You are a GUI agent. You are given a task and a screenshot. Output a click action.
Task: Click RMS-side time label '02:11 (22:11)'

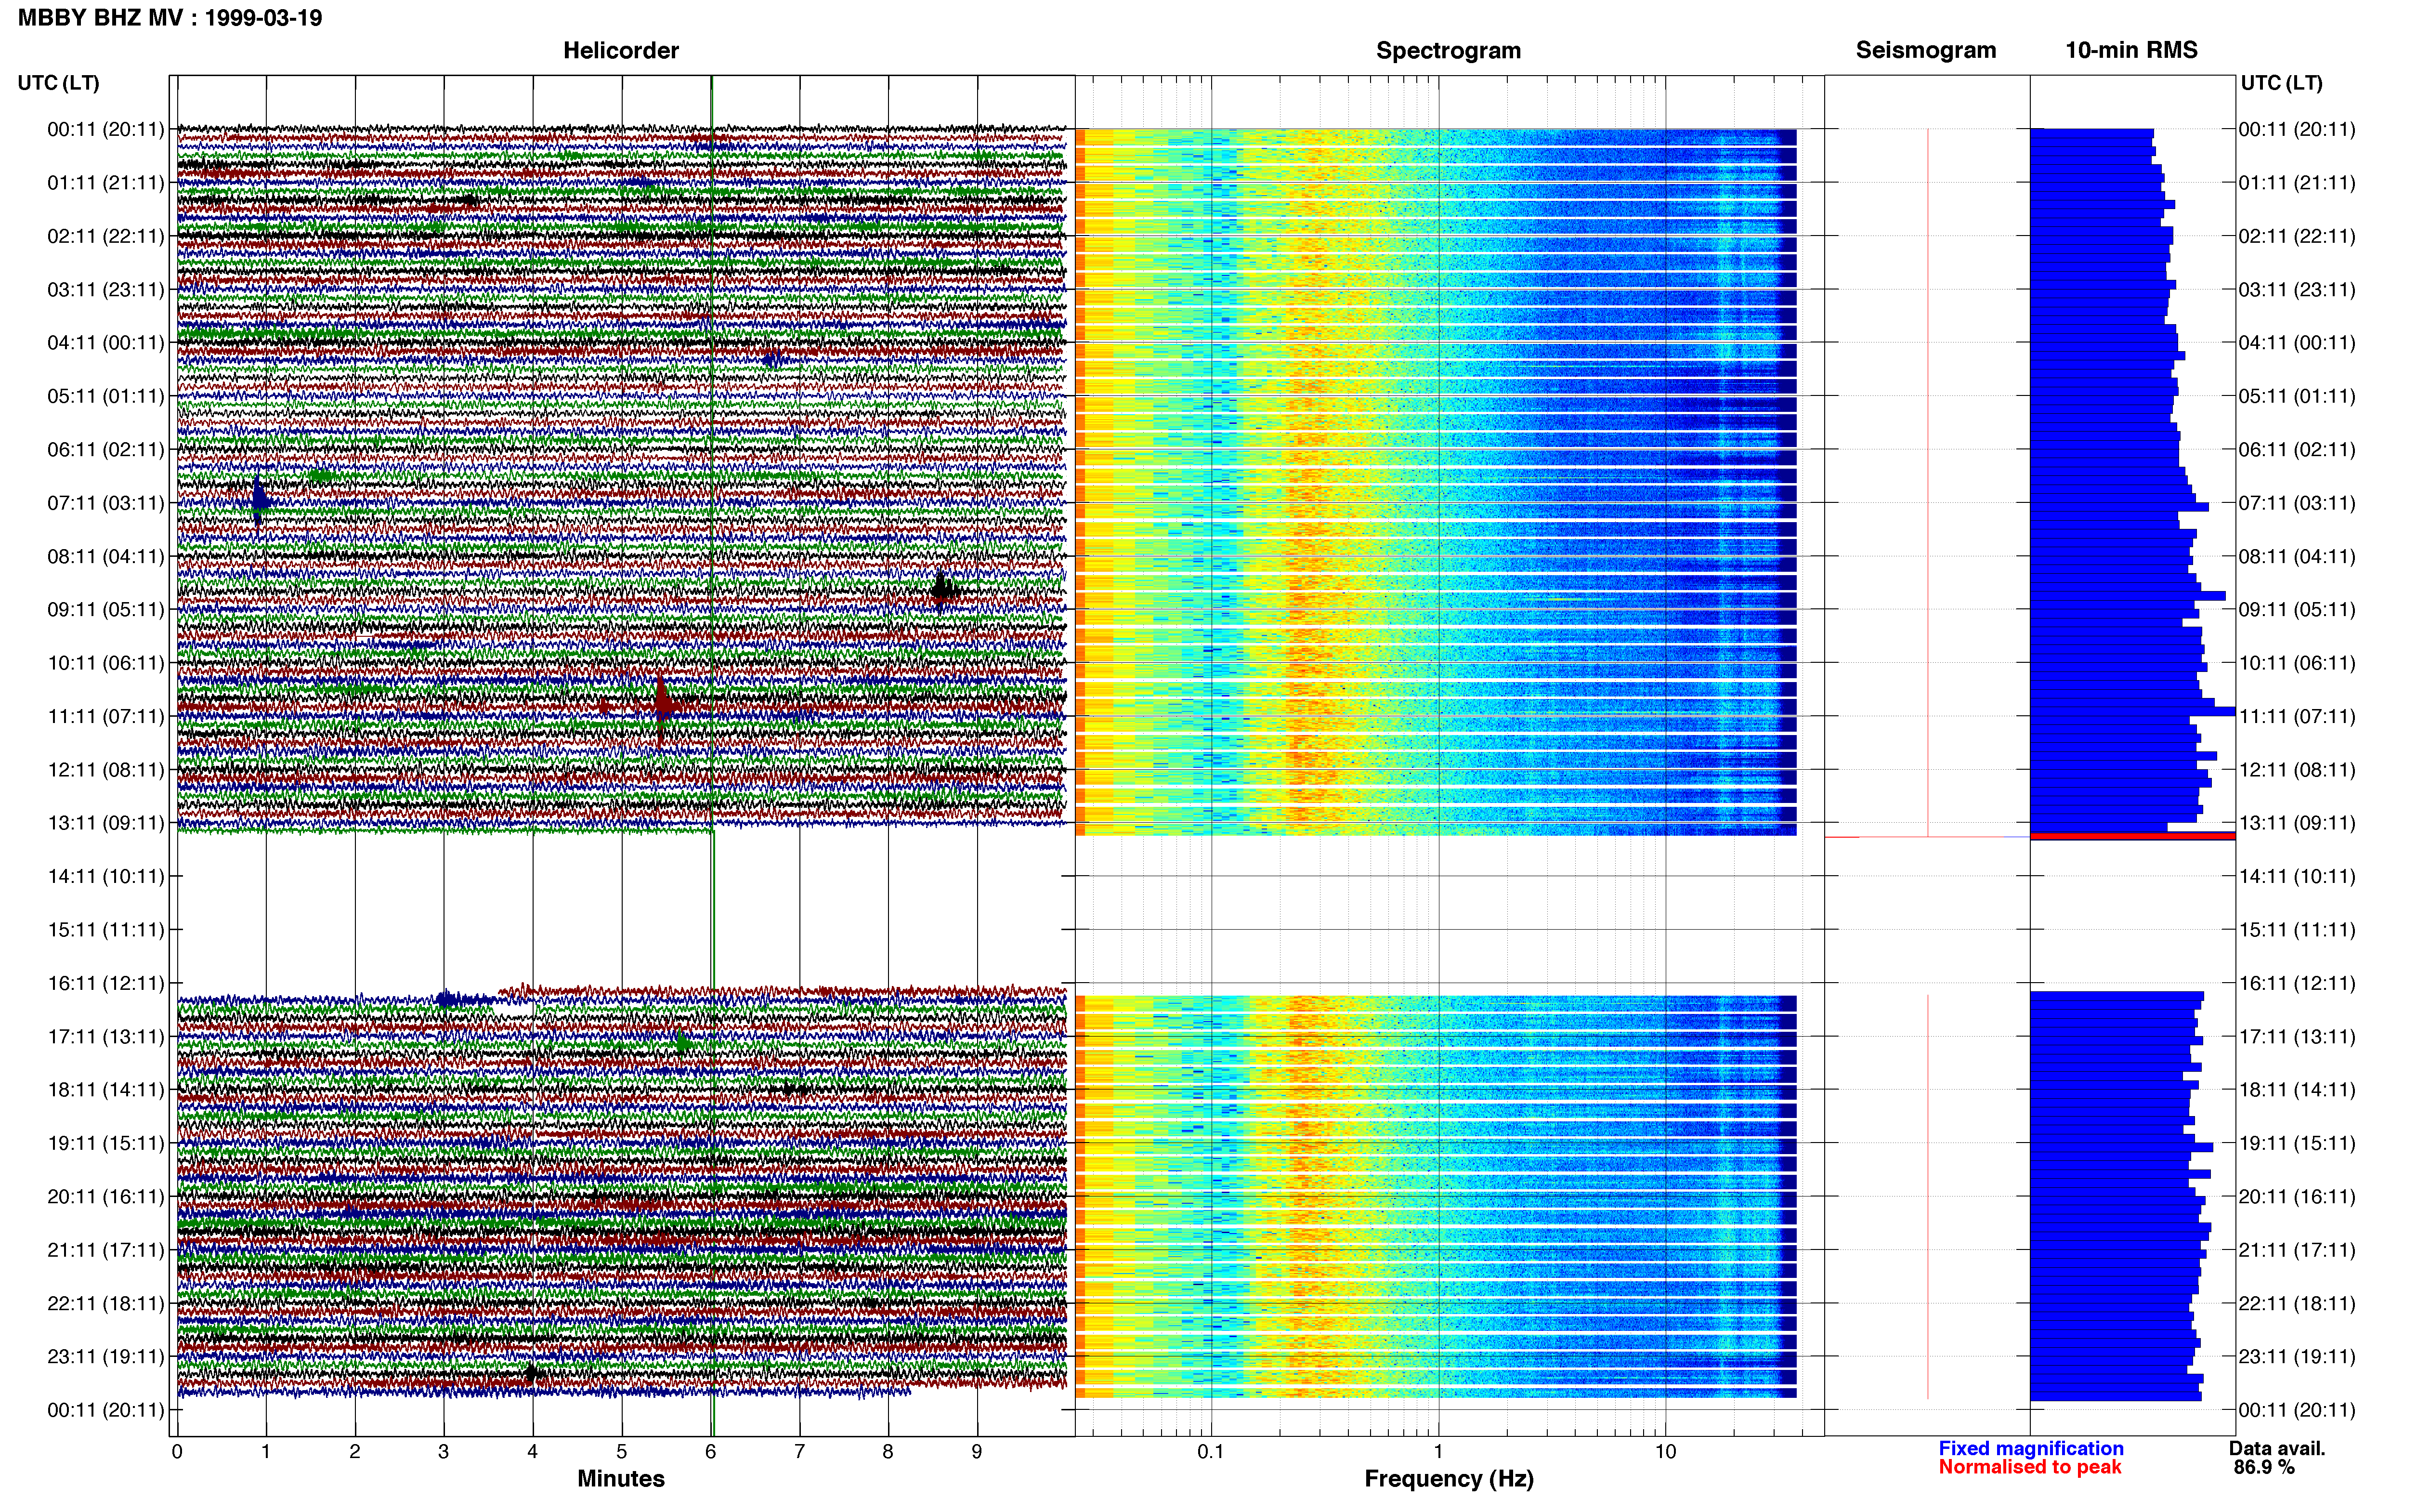(x=2297, y=236)
